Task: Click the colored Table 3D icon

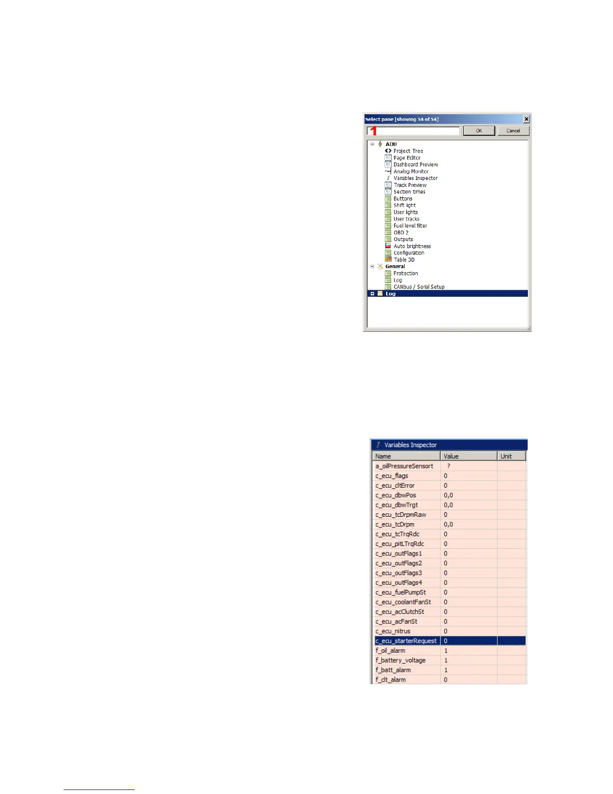Action: [388, 260]
